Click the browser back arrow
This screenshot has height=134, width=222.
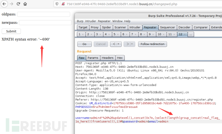(4, 4)
